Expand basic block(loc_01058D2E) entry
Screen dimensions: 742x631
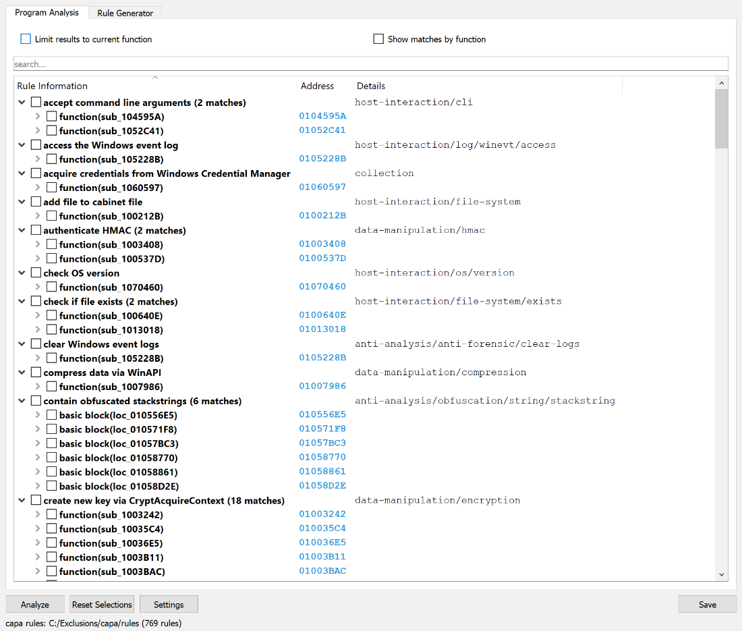[38, 486]
